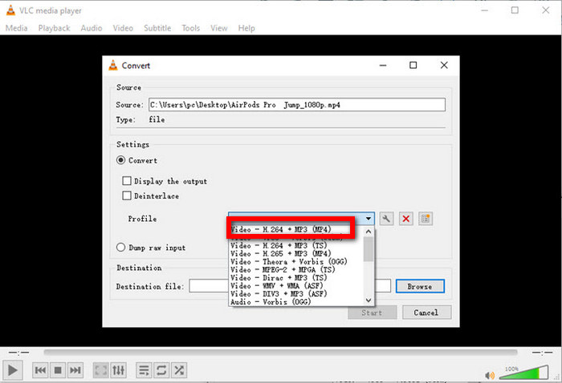
Task: Click the Start button
Action: pos(372,312)
